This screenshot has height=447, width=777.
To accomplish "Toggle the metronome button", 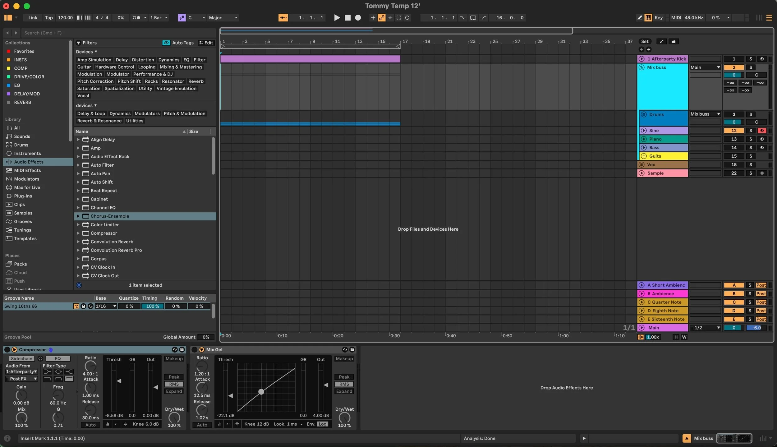I will point(136,18).
